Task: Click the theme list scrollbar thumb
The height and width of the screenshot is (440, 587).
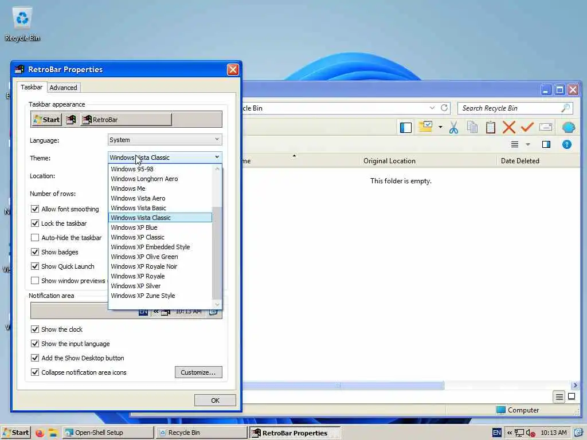Action: [x=217, y=253]
